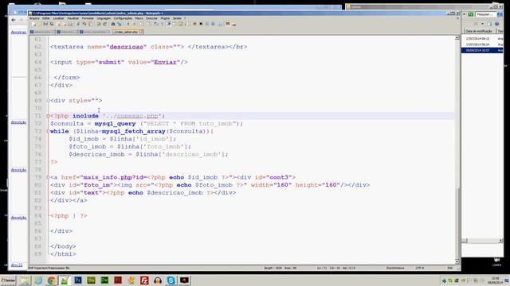Click the Replace toolbar icon

pos(119,24)
